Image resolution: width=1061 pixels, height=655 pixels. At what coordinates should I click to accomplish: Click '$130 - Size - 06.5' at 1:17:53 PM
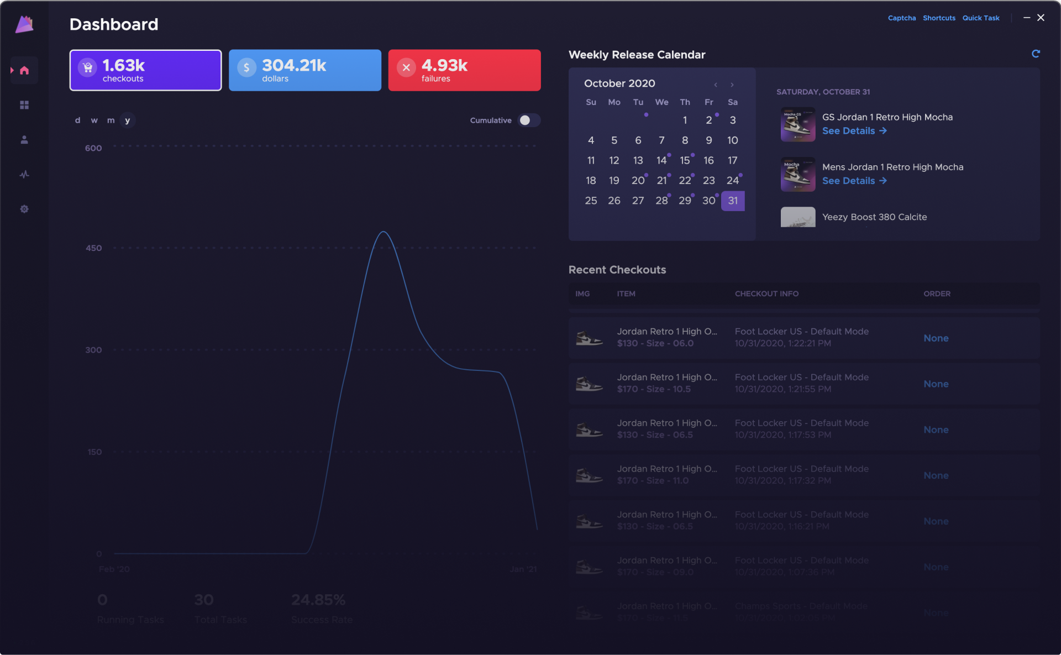[655, 435]
